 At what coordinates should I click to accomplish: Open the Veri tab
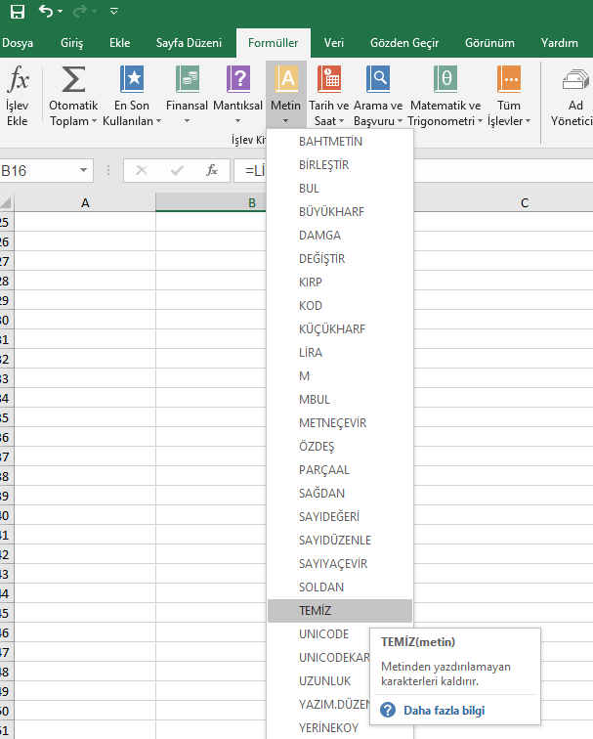click(x=334, y=43)
